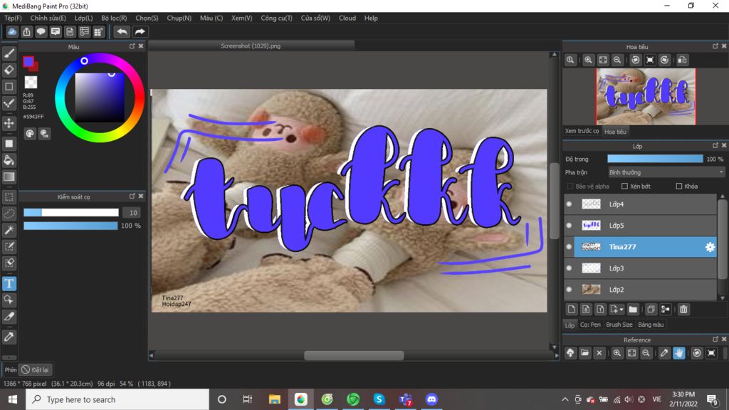729x410 pixels.
Task: Click the foreground color swatch
Action: tap(28, 61)
